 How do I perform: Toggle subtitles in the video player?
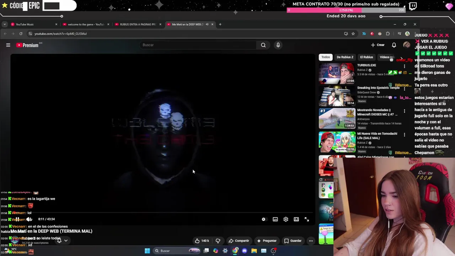click(x=275, y=219)
